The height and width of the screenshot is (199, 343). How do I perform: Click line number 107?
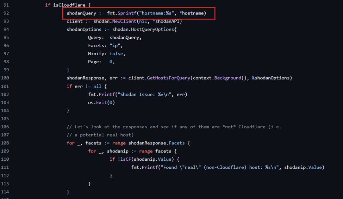5,135
